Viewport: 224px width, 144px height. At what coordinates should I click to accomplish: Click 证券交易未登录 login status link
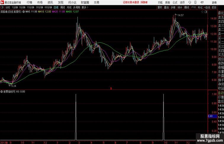click(x=131, y=2)
